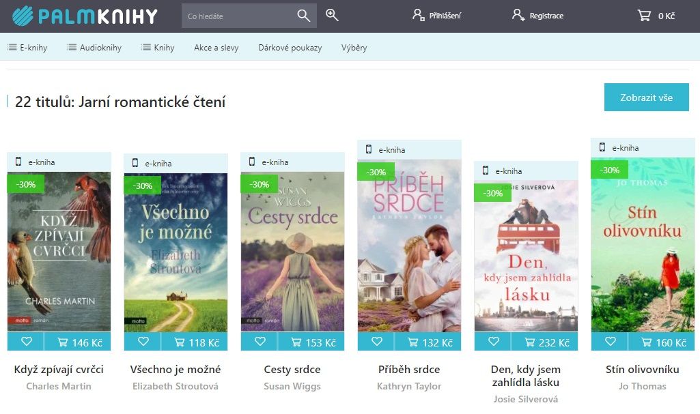Screen dimensions: 700x414
Task: Click the title Cesty srdce below the cover
Action: point(292,370)
